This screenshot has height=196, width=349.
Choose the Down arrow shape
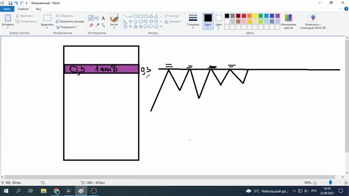click(125, 27)
